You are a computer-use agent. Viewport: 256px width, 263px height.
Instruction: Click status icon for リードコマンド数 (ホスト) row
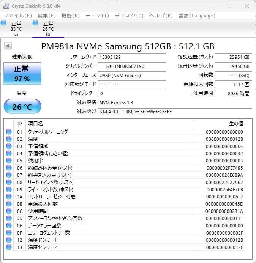click(9, 182)
